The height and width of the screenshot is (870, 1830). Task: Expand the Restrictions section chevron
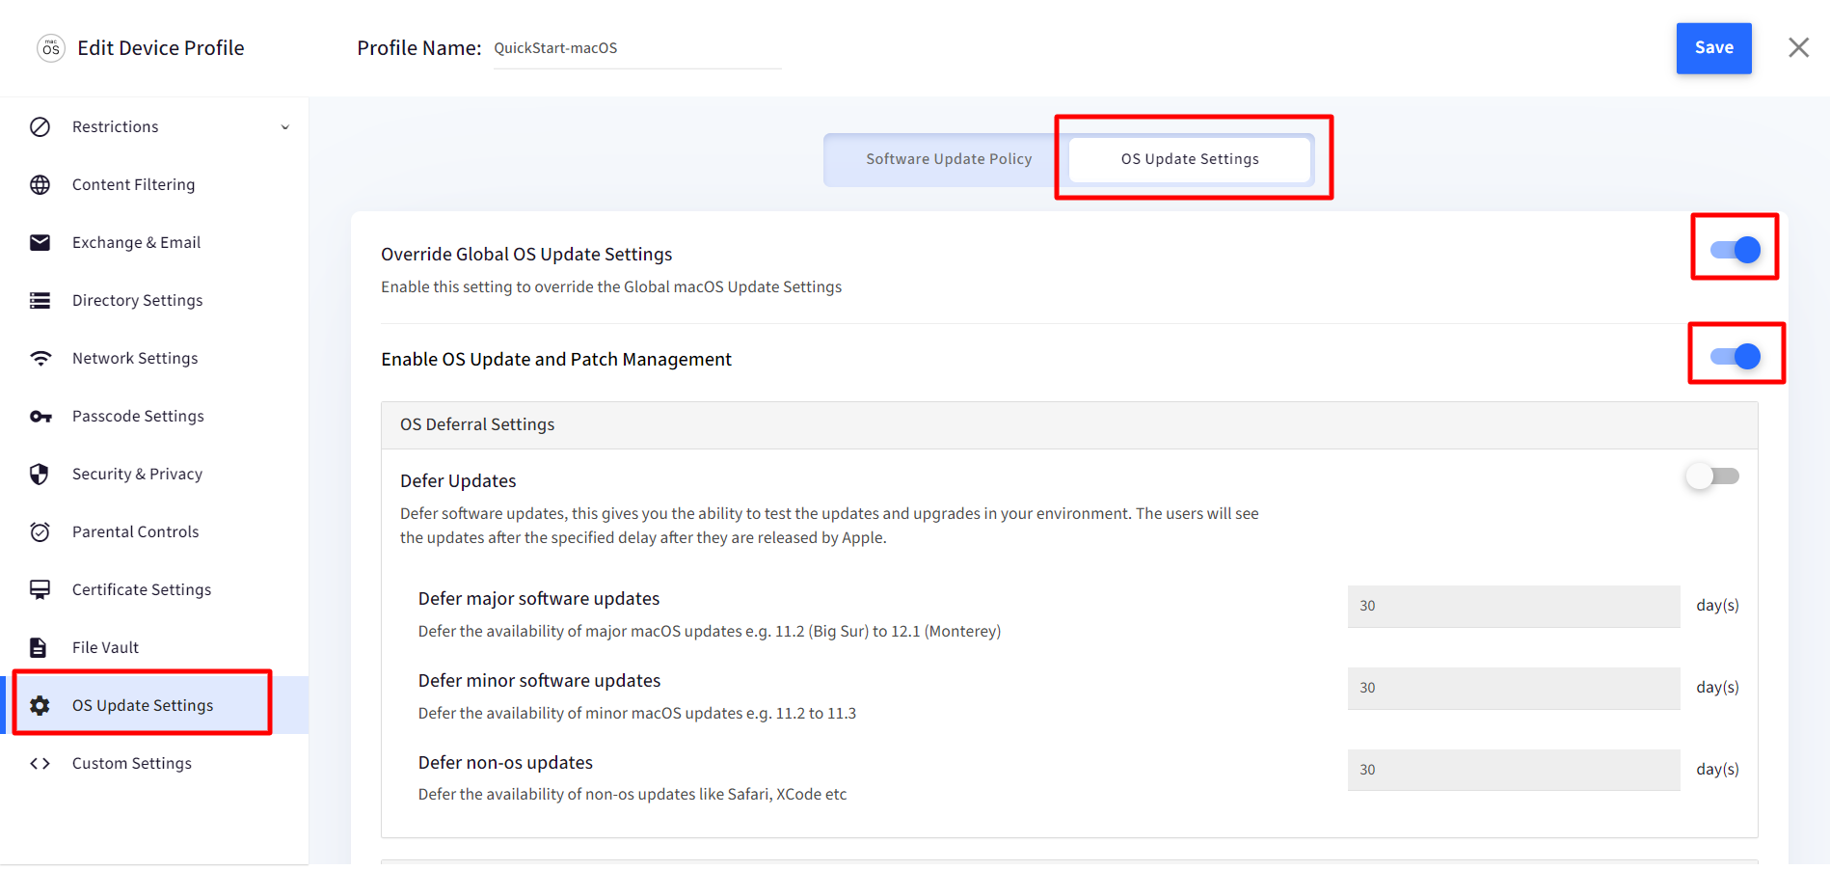(284, 127)
